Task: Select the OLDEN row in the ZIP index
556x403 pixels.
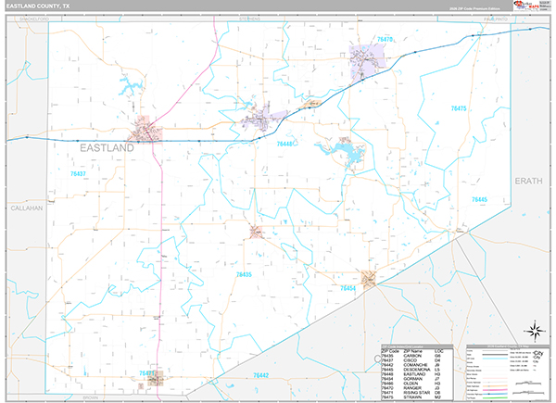Action: tap(417, 384)
